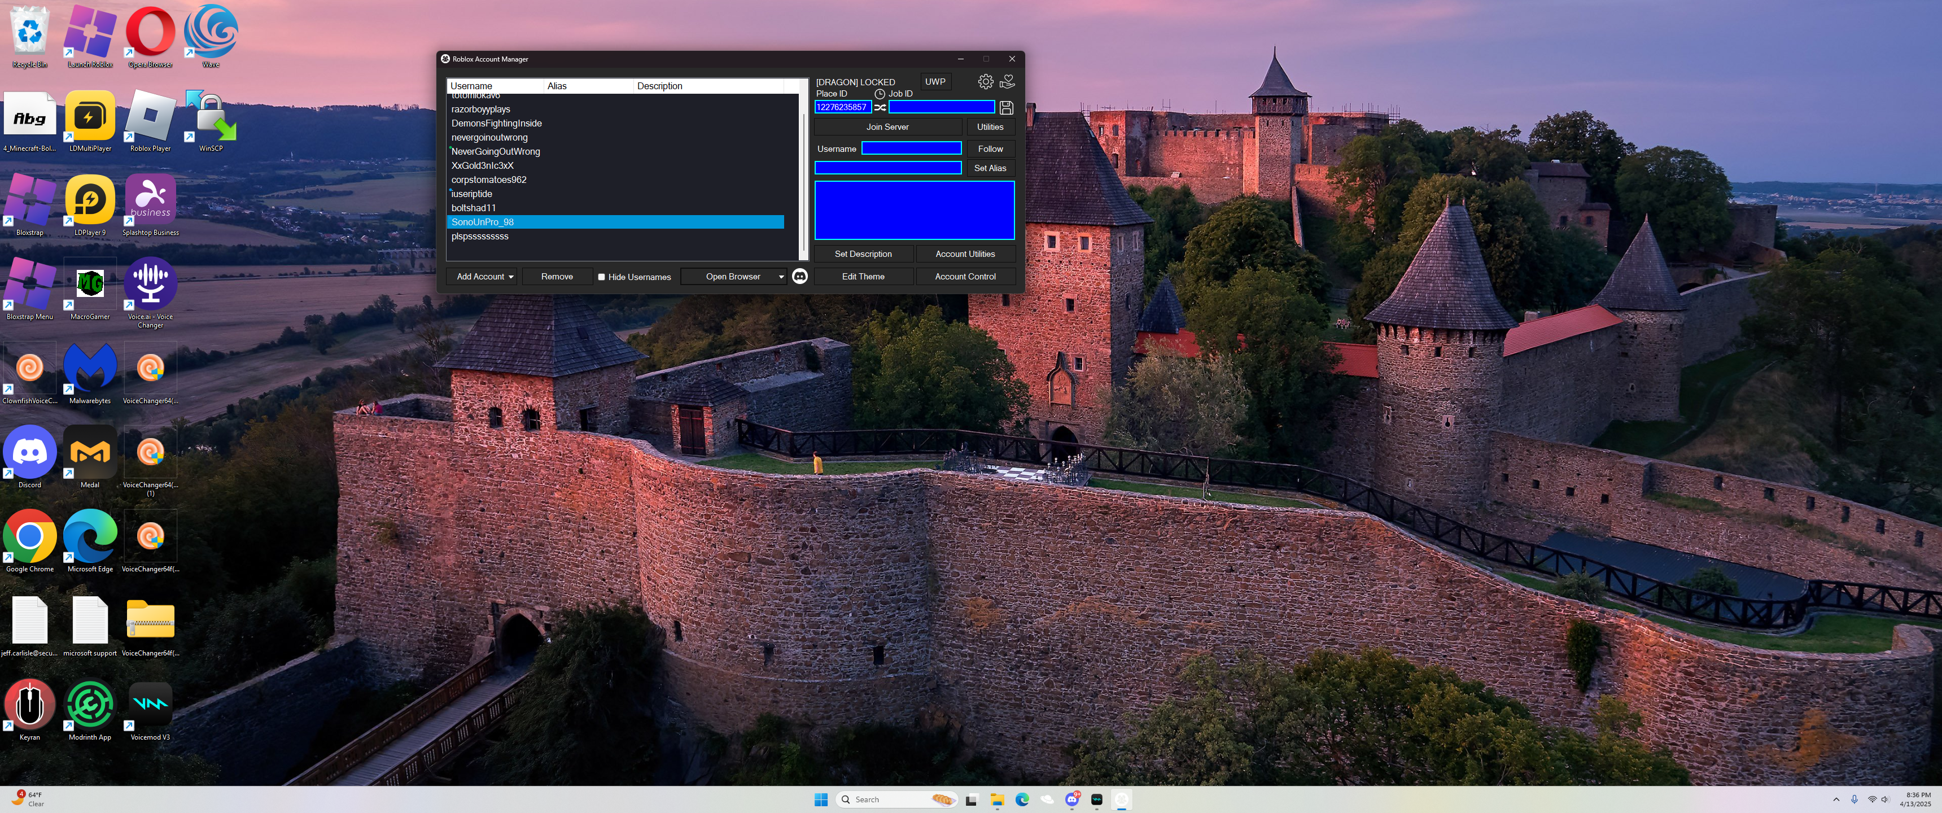Toggle Hide Usernames checkbox

(x=602, y=277)
